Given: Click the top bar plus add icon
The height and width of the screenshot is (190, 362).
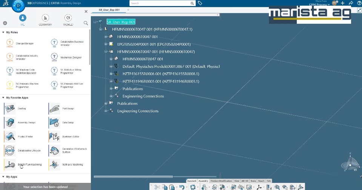Looking at the screenshot, I should click(x=343, y=3).
